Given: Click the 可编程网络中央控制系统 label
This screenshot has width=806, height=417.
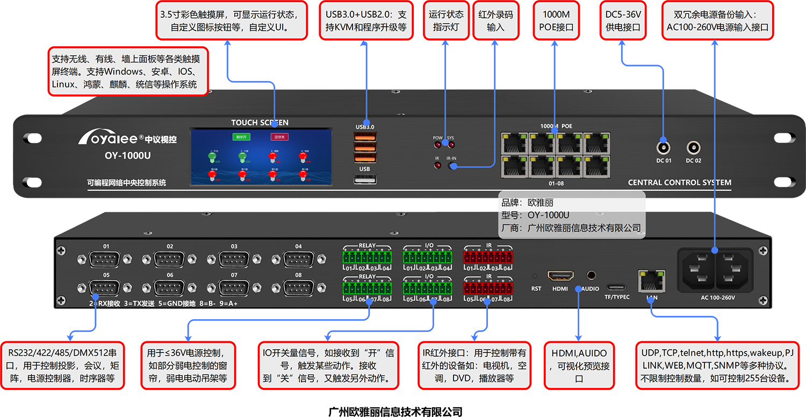Looking at the screenshot, I should (127, 183).
